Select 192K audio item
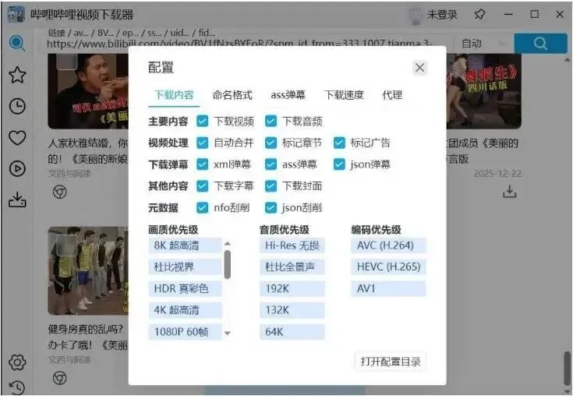This screenshot has height=396, width=573. [x=292, y=288]
